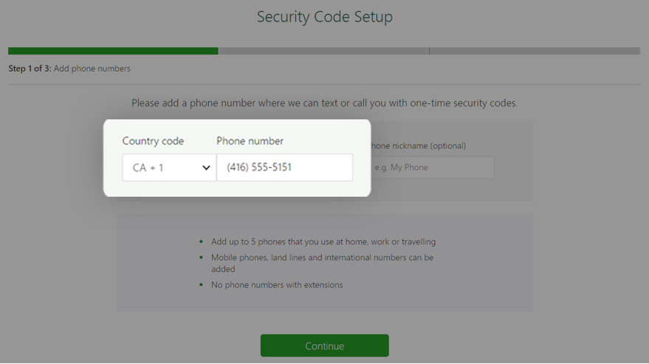Click the second gray progress bar segment
This screenshot has height=364, width=649.
click(x=323, y=51)
